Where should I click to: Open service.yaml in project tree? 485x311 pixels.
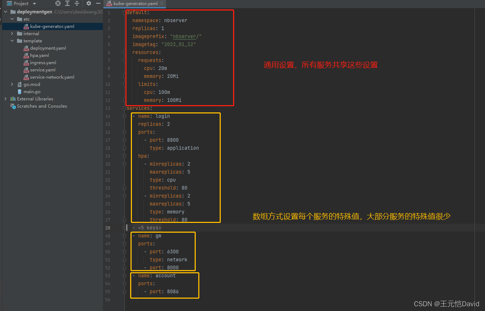coord(43,70)
